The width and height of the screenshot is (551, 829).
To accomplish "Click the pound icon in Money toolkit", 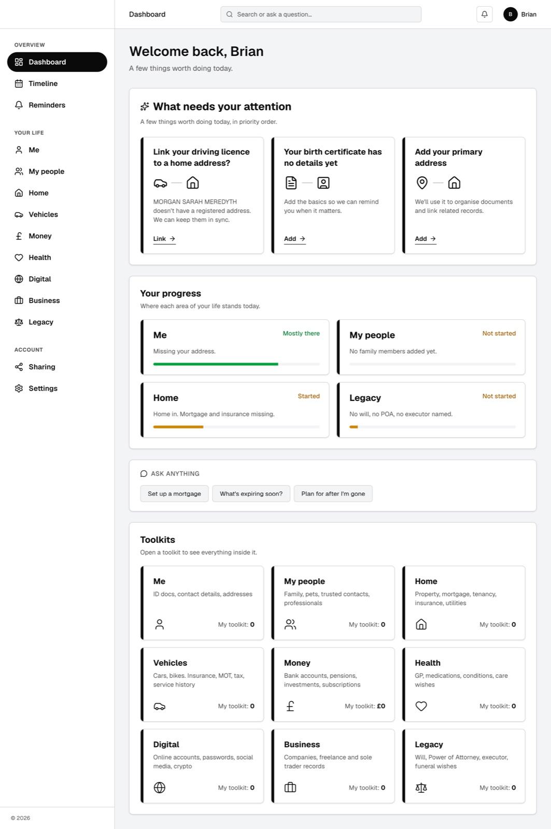I will 290,706.
